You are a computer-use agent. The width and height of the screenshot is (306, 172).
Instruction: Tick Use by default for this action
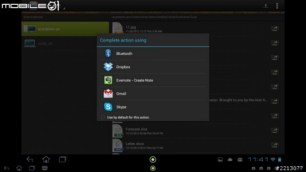(x=103, y=118)
